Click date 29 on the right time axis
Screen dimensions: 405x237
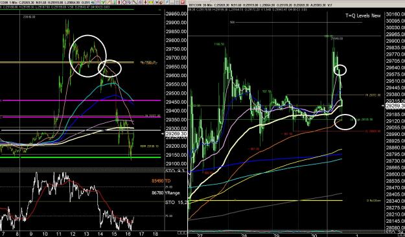[277, 236]
